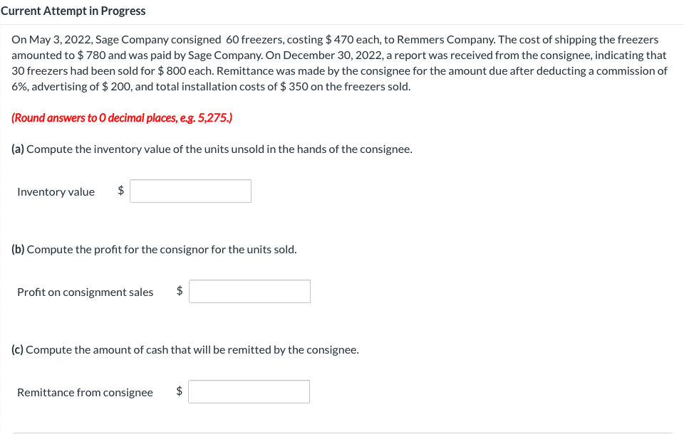The height and width of the screenshot is (434, 684).
Task: Click the dollar sign beside the Profit field
Action: pyautogui.click(x=179, y=291)
